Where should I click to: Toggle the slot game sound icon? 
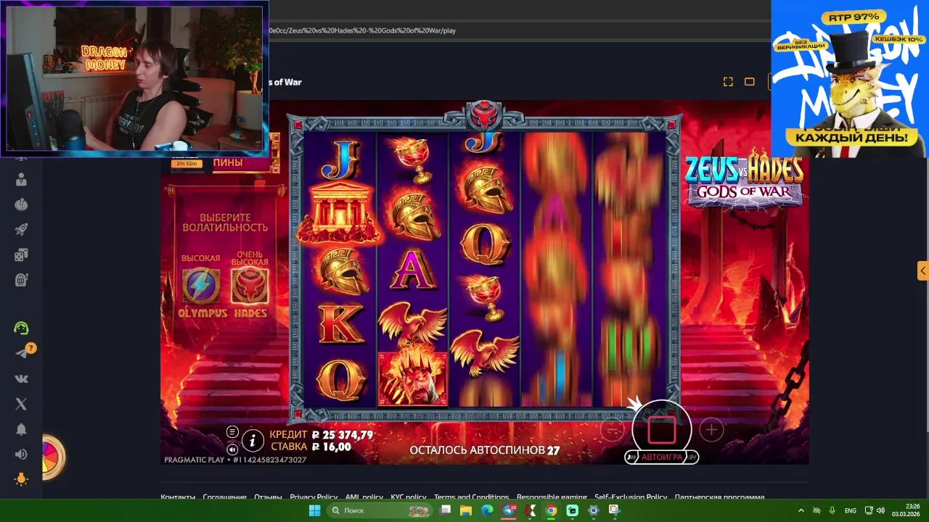pos(232,449)
